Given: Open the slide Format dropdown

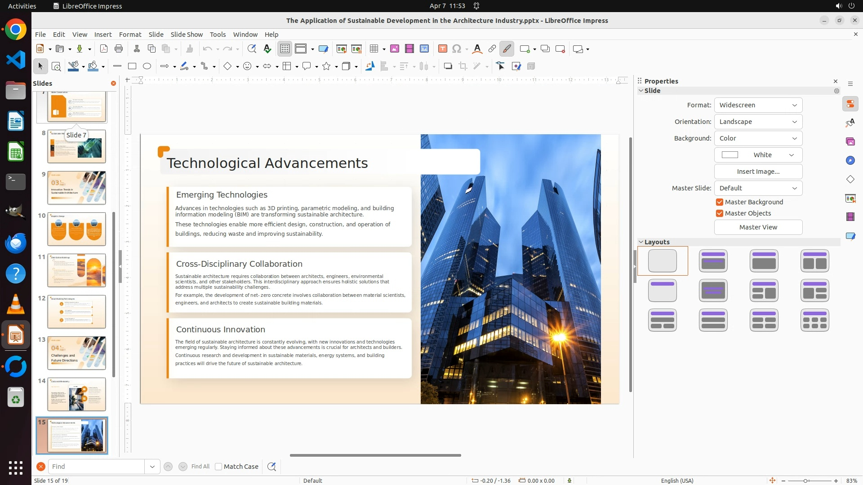Looking at the screenshot, I should point(758,105).
